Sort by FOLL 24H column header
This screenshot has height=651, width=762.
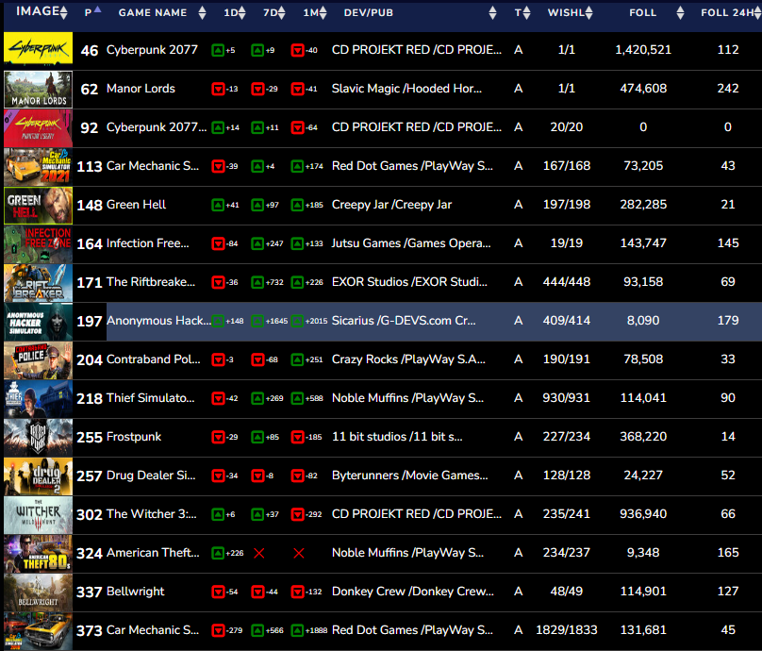pyautogui.click(x=731, y=12)
